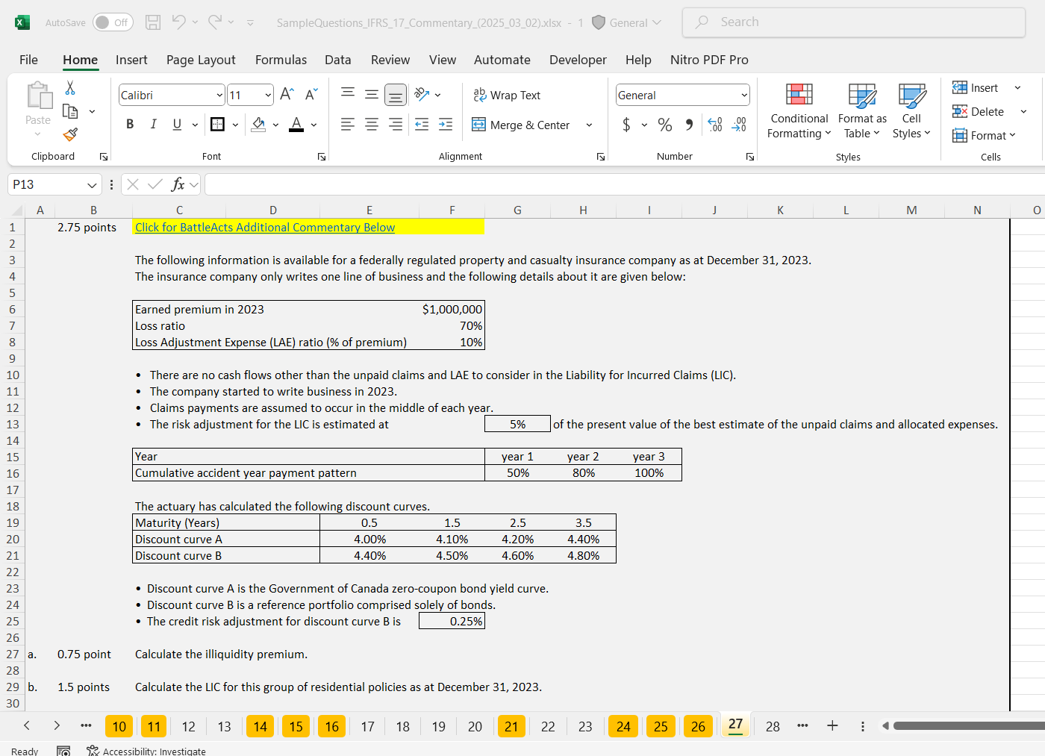Click the Increase Font Size icon

(287, 94)
